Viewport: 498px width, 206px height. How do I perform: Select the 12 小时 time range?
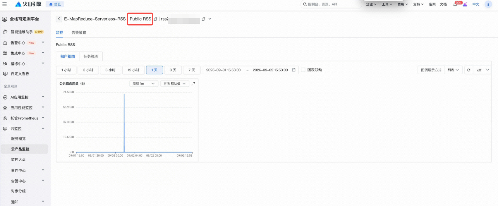pyautogui.click(x=133, y=70)
